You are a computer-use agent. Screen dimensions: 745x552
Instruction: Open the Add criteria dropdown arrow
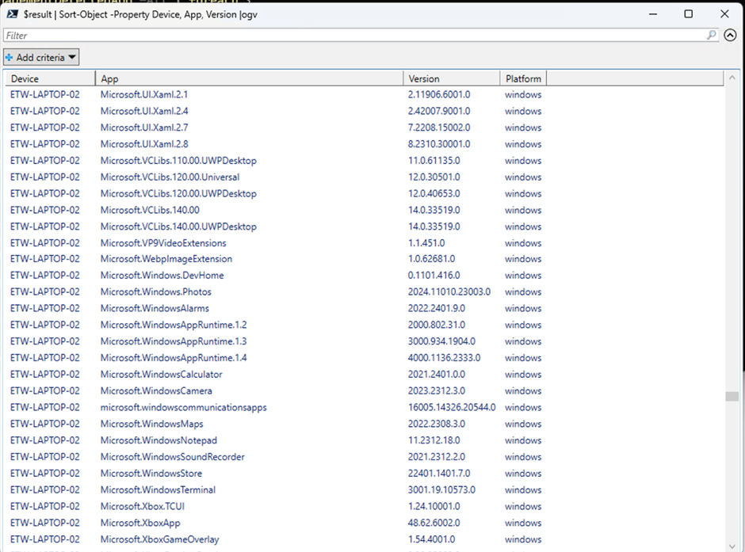click(x=72, y=58)
